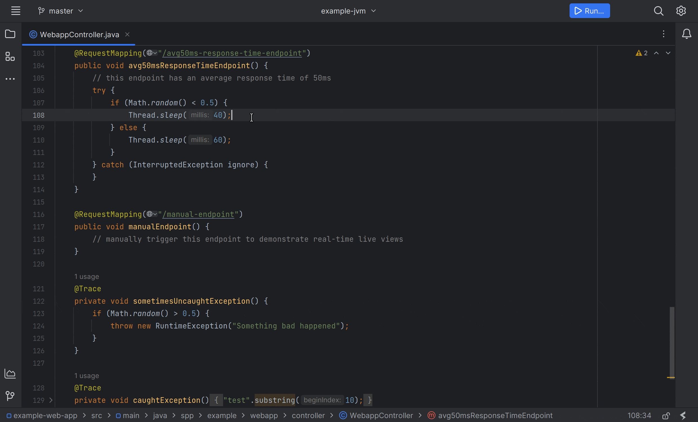Open notifications via the bell icon
The height and width of the screenshot is (422, 698).
pos(687,34)
